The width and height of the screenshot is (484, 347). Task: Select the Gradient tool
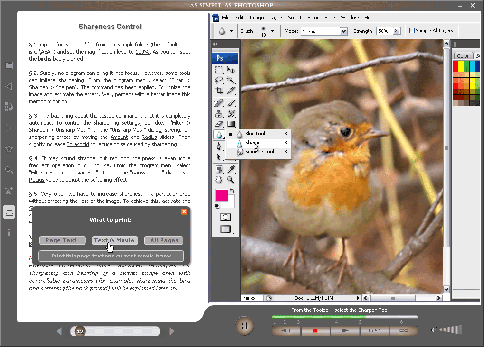pyautogui.click(x=230, y=124)
